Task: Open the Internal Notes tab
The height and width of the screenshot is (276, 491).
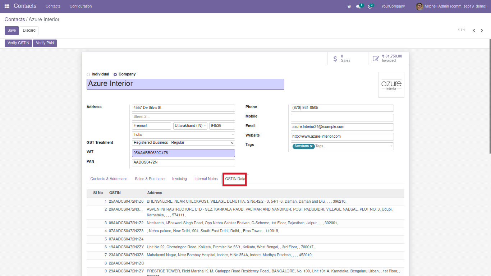Action: click(x=206, y=179)
